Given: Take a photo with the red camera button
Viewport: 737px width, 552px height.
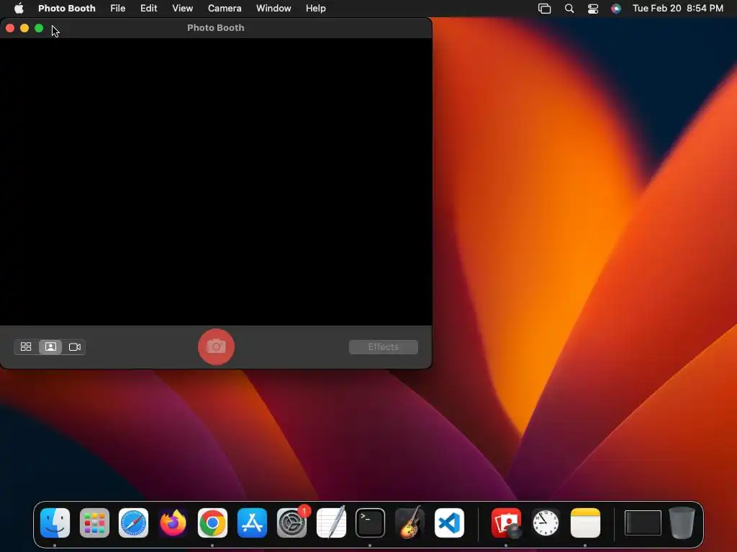Looking at the screenshot, I should tap(216, 347).
